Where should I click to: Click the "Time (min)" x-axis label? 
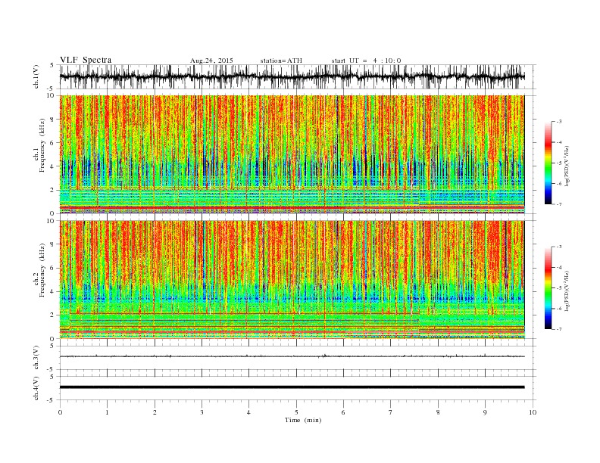click(x=303, y=420)
